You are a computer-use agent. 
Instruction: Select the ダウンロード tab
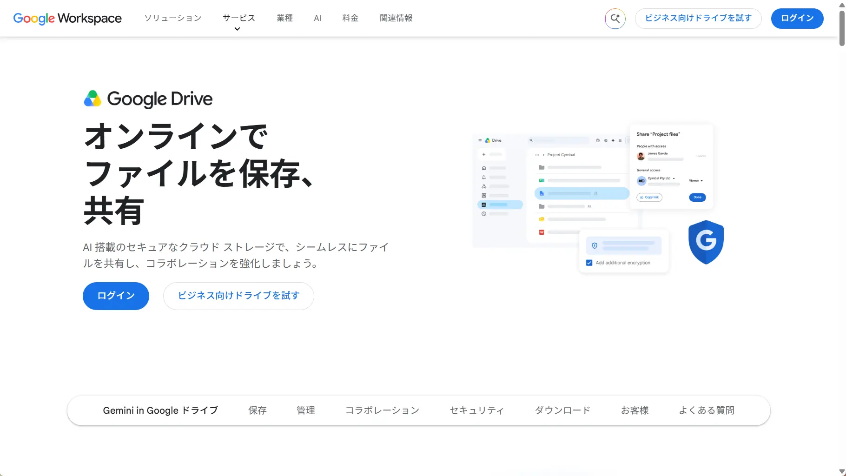tap(562, 410)
